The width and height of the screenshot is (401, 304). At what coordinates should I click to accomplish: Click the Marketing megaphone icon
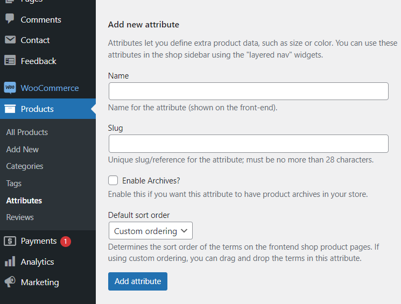[10, 282]
